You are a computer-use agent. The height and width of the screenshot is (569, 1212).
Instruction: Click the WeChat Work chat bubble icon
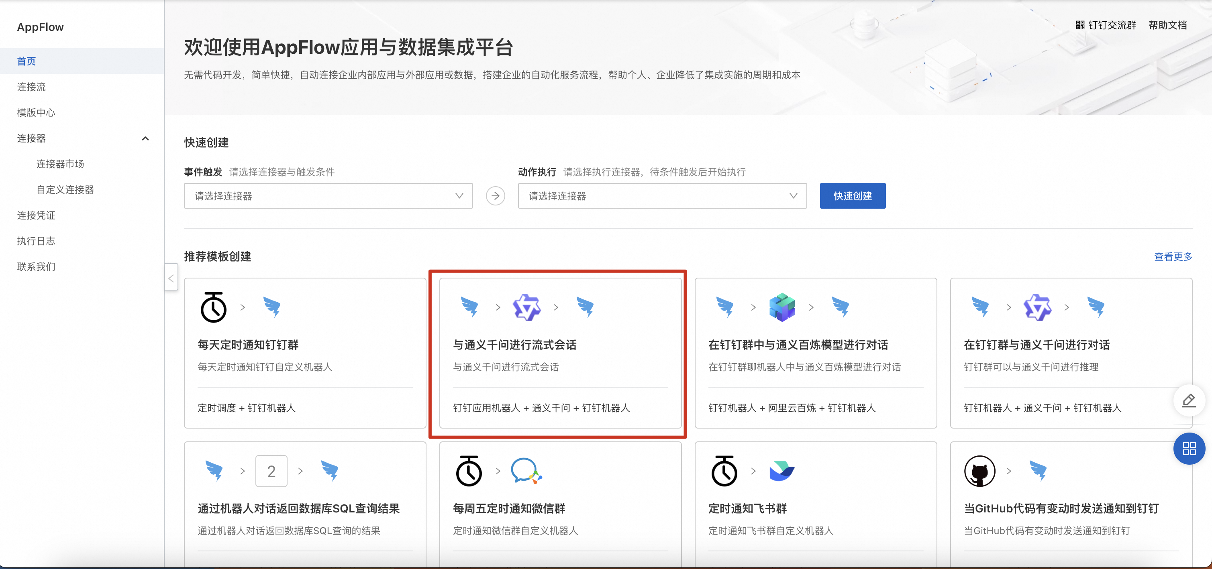[526, 471]
